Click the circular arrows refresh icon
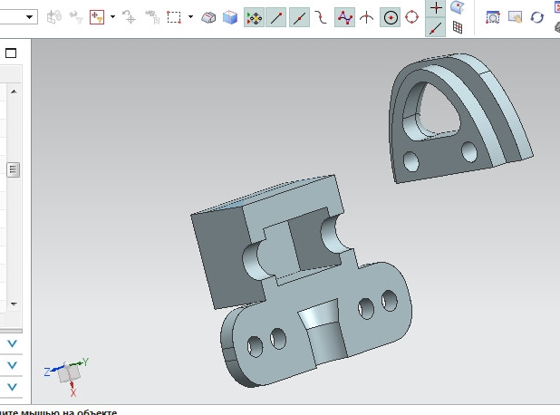The height and width of the screenshot is (415, 560). 536,17
